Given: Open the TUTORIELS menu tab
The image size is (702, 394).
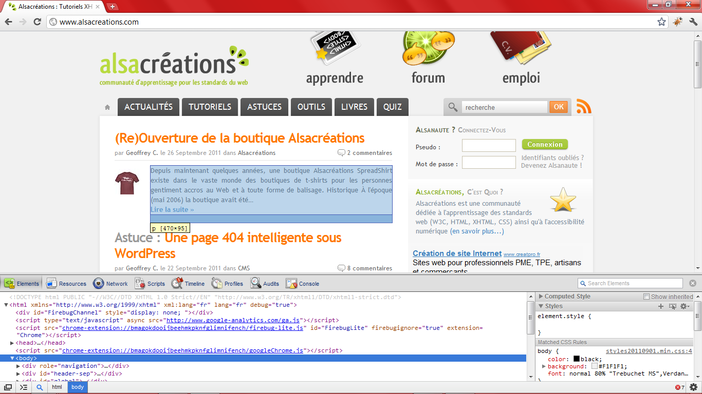Looking at the screenshot, I should [x=210, y=107].
